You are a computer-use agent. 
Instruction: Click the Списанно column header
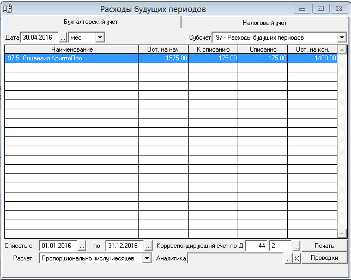click(x=263, y=49)
